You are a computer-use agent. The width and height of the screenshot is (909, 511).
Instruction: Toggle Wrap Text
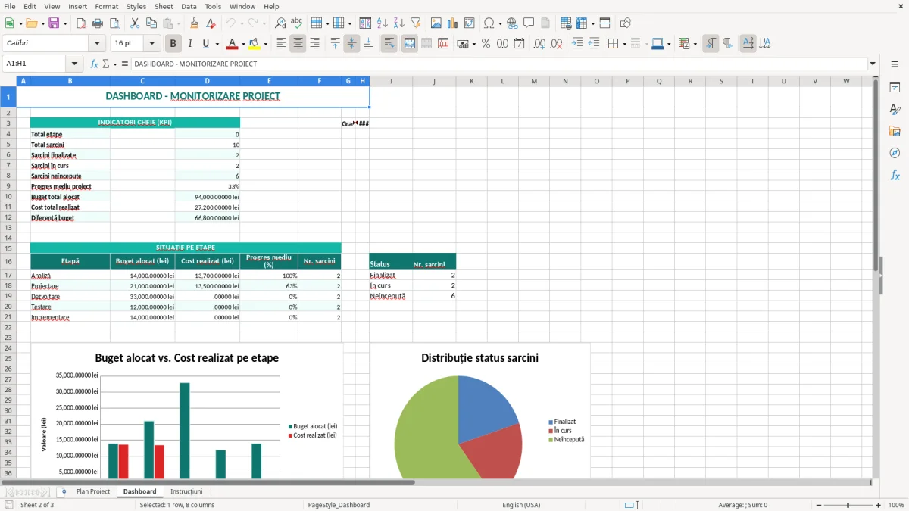(389, 44)
